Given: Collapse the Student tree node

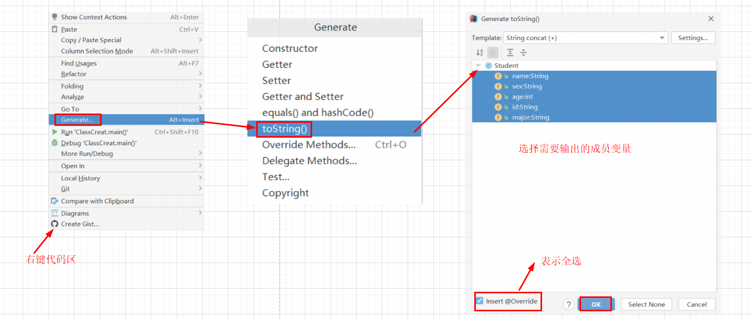Looking at the screenshot, I should (478, 65).
